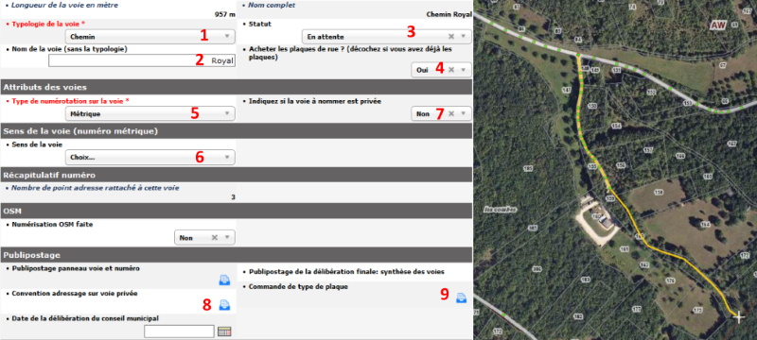Click the Nom de la voie input containing Royal
Screen dimensions: 757x340
point(142,60)
